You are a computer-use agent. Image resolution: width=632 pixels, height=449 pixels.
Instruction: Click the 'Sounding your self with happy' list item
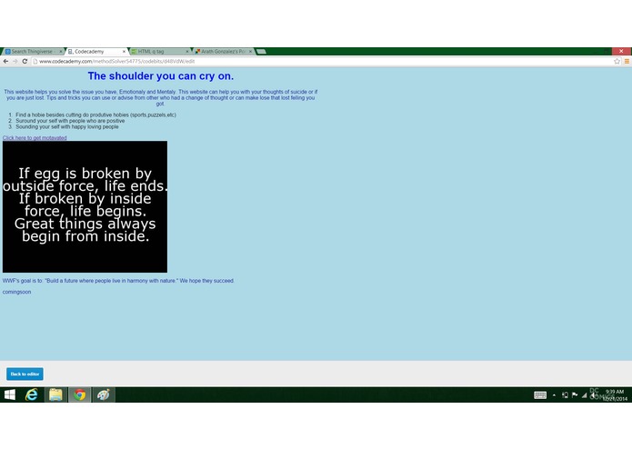pyautogui.click(x=67, y=127)
